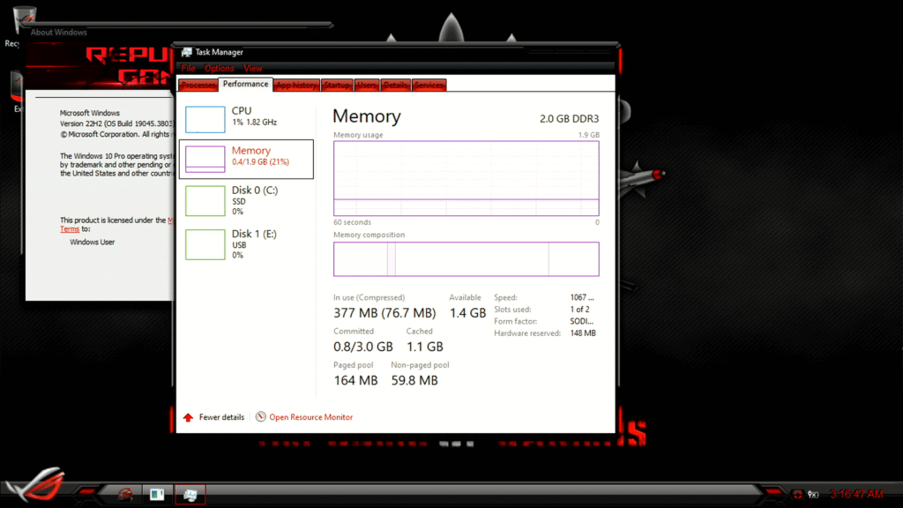The image size is (903, 508).
Task: Click the 59.8 MB non-paged pool value
Action: (x=414, y=380)
